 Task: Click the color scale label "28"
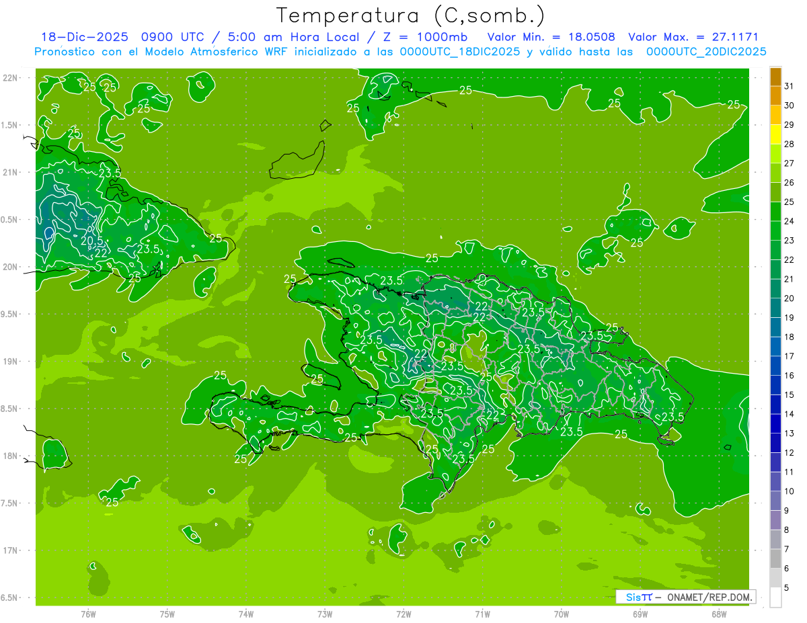[x=789, y=144]
